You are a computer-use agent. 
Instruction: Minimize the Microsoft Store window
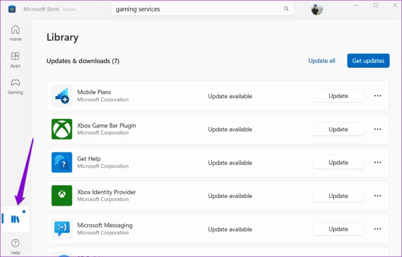(356, 5)
